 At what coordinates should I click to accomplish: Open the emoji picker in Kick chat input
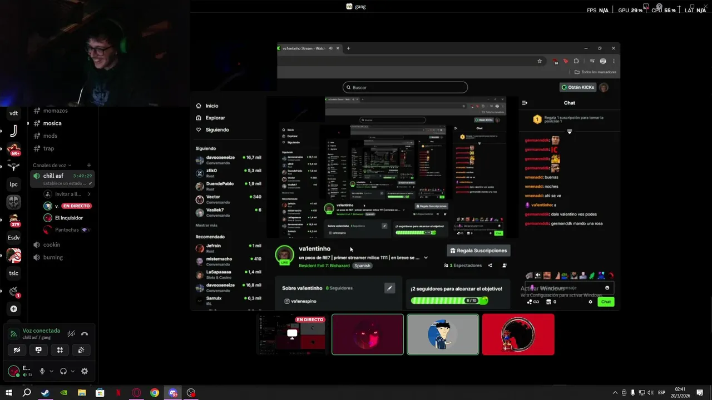[x=607, y=288]
